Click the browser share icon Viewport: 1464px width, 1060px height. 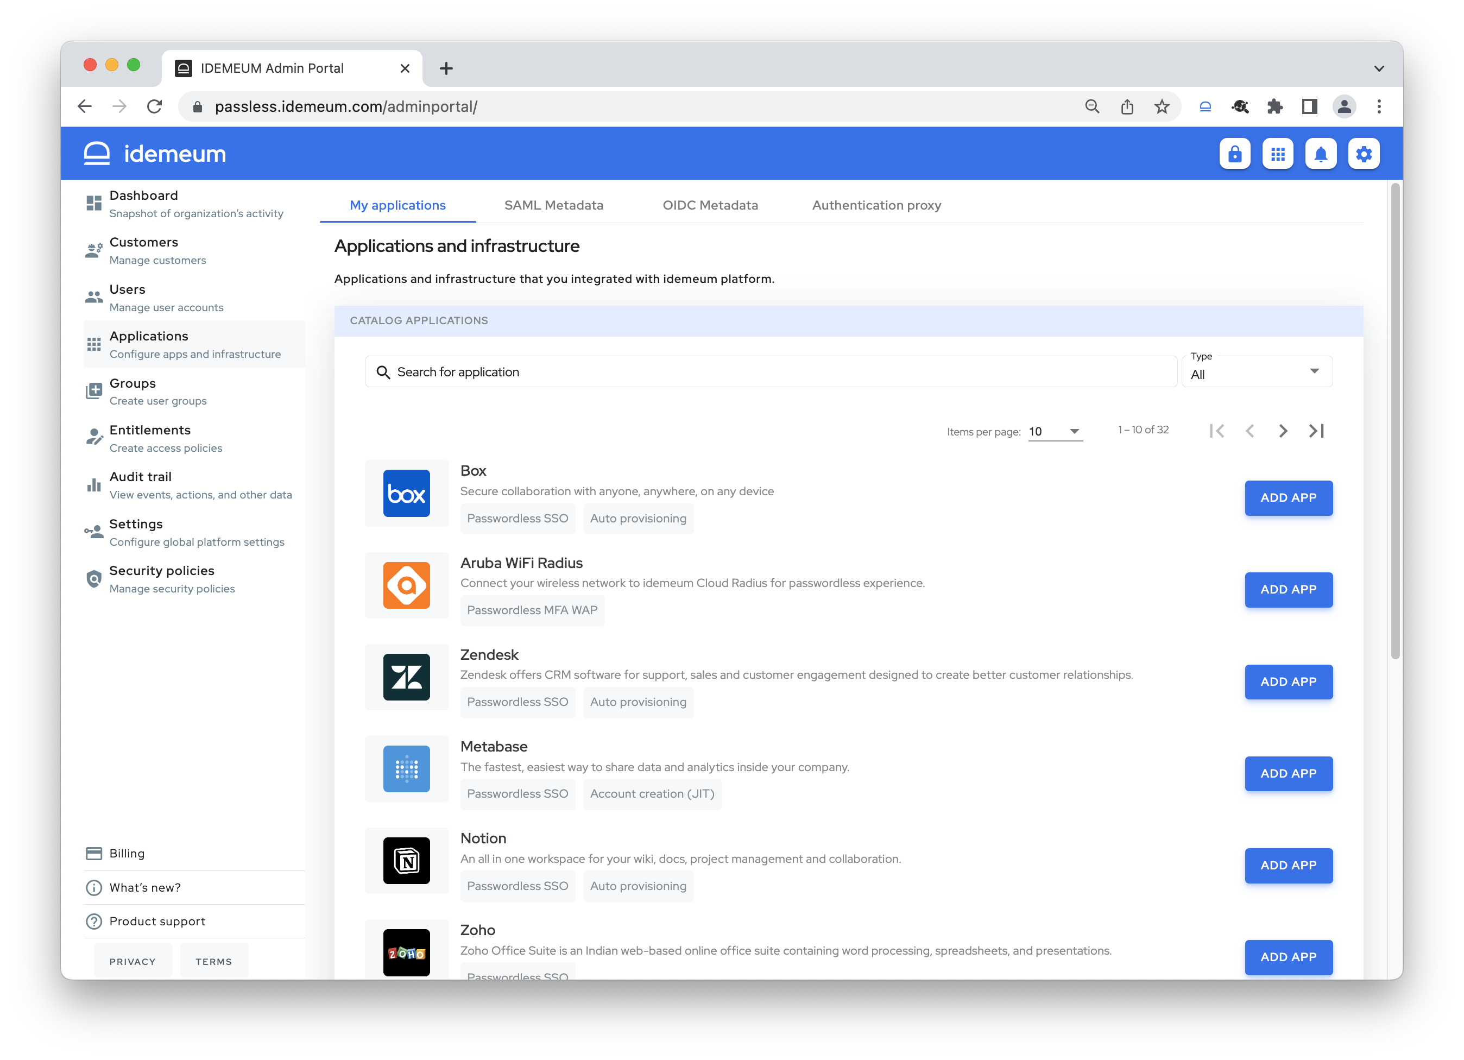click(1127, 106)
